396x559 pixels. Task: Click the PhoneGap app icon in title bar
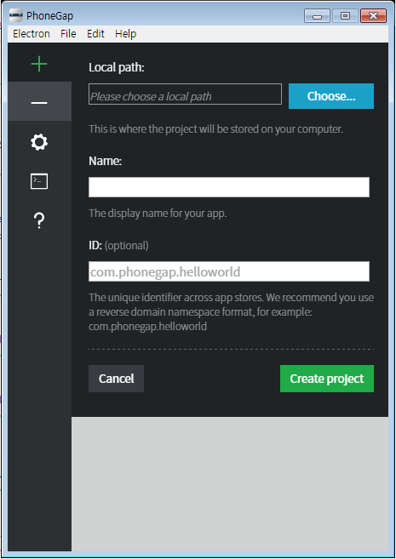(16, 15)
